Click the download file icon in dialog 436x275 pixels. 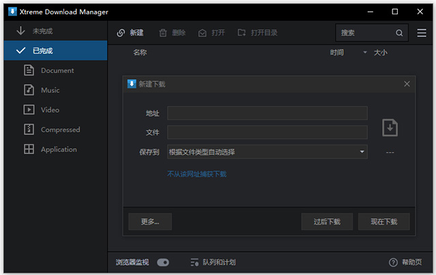(x=390, y=128)
